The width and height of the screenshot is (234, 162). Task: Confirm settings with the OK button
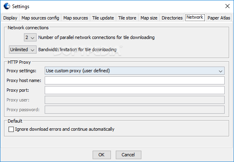click(x=102, y=155)
